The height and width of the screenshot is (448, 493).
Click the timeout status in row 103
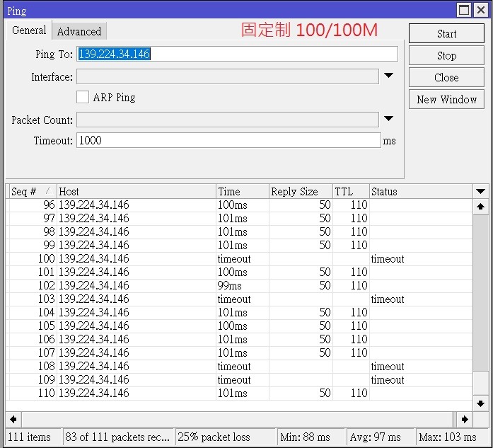coord(388,299)
